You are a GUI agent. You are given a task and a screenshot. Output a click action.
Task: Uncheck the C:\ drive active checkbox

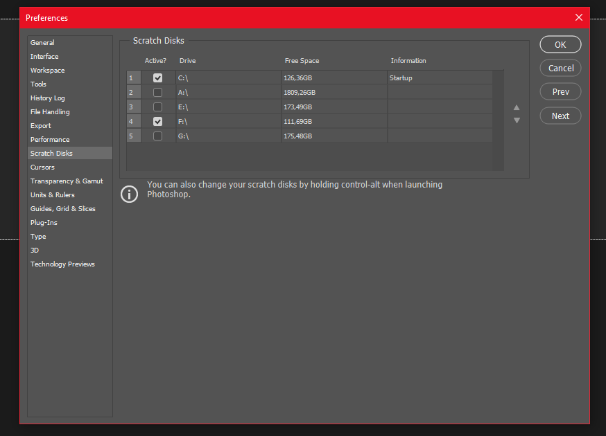pos(157,78)
